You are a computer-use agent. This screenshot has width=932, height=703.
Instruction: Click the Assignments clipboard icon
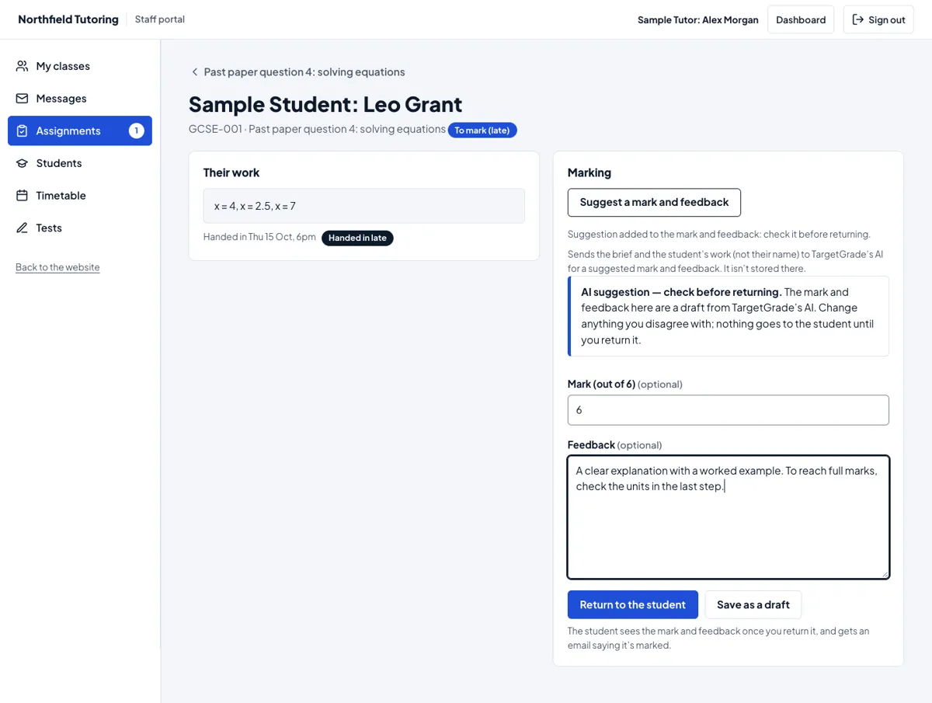[x=22, y=131]
